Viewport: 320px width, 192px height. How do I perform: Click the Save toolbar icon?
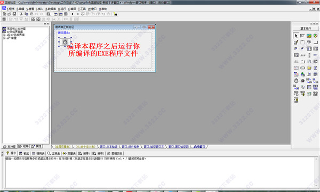[x=14, y=14]
